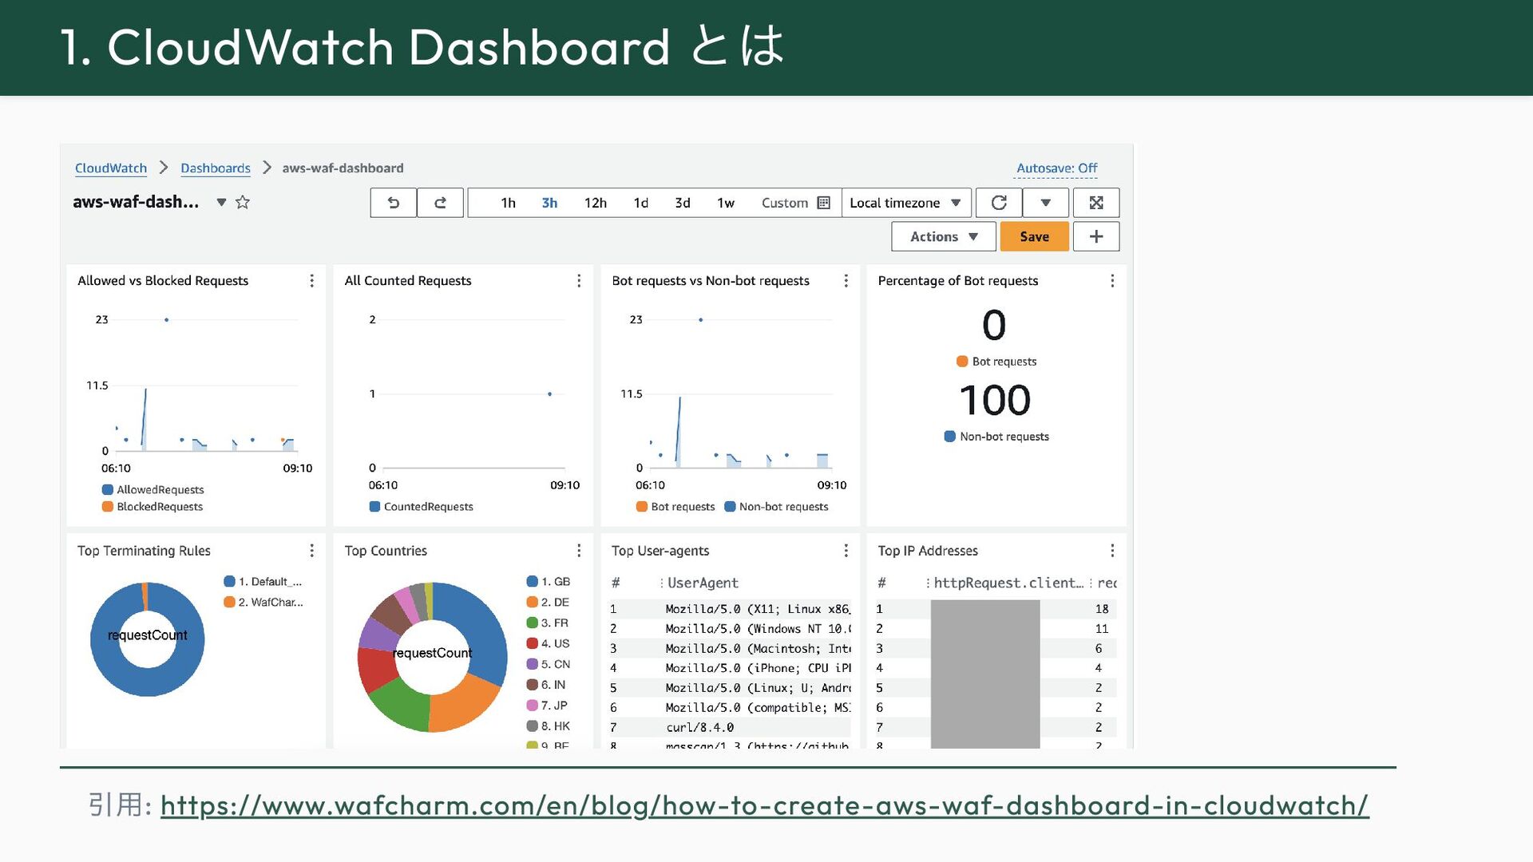Open the wafcharm.com citation URL

pos(764,805)
